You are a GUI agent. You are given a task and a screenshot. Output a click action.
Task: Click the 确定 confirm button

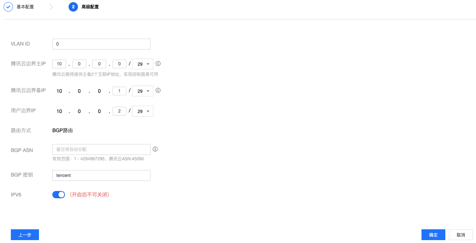(x=433, y=235)
